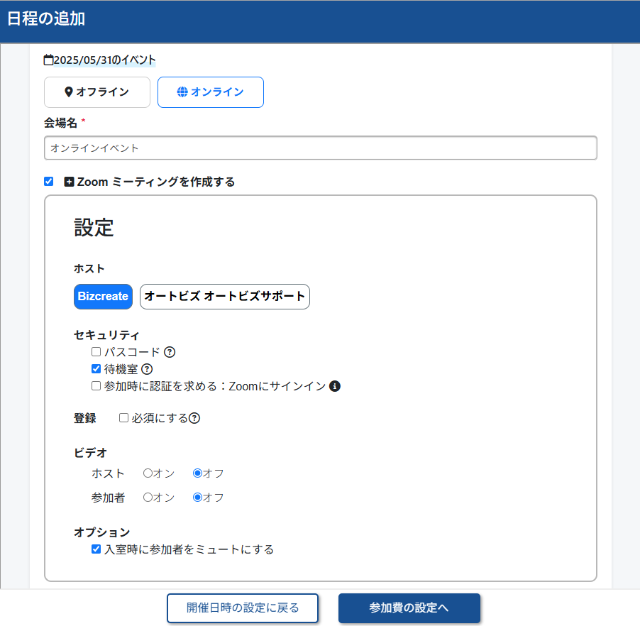Uncheck 入室時に参加者をミュートにする
Viewport: 640px width, 626px height.
(96, 549)
